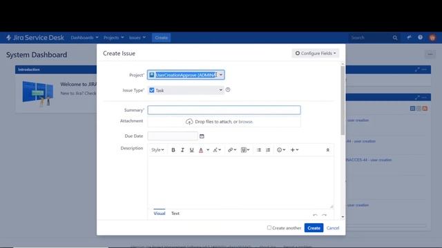442x248 pixels.
Task: Insert a bullet list
Action: coord(259,150)
